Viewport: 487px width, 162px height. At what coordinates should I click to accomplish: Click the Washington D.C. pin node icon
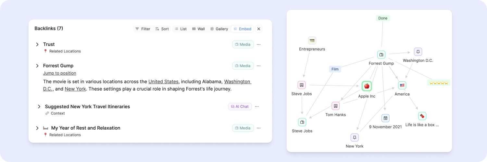pos(418,52)
